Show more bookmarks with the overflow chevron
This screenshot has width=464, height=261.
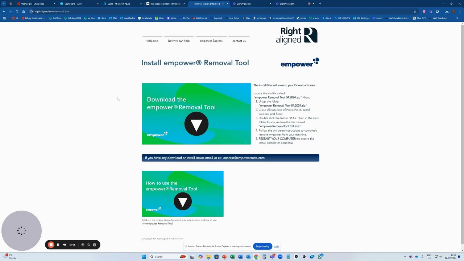click(457, 18)
